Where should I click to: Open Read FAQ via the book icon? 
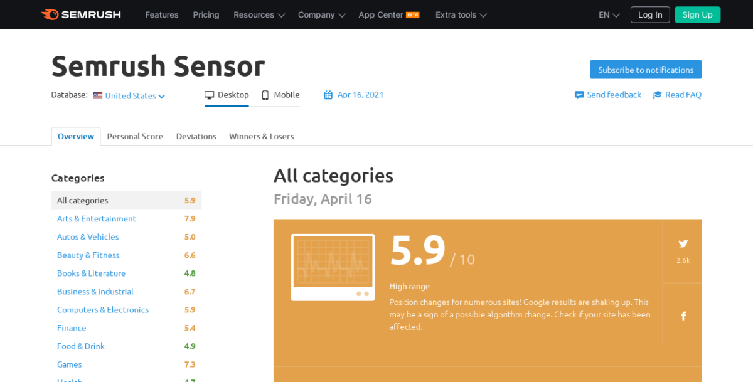pyautogui.click(x=657, y=94)
